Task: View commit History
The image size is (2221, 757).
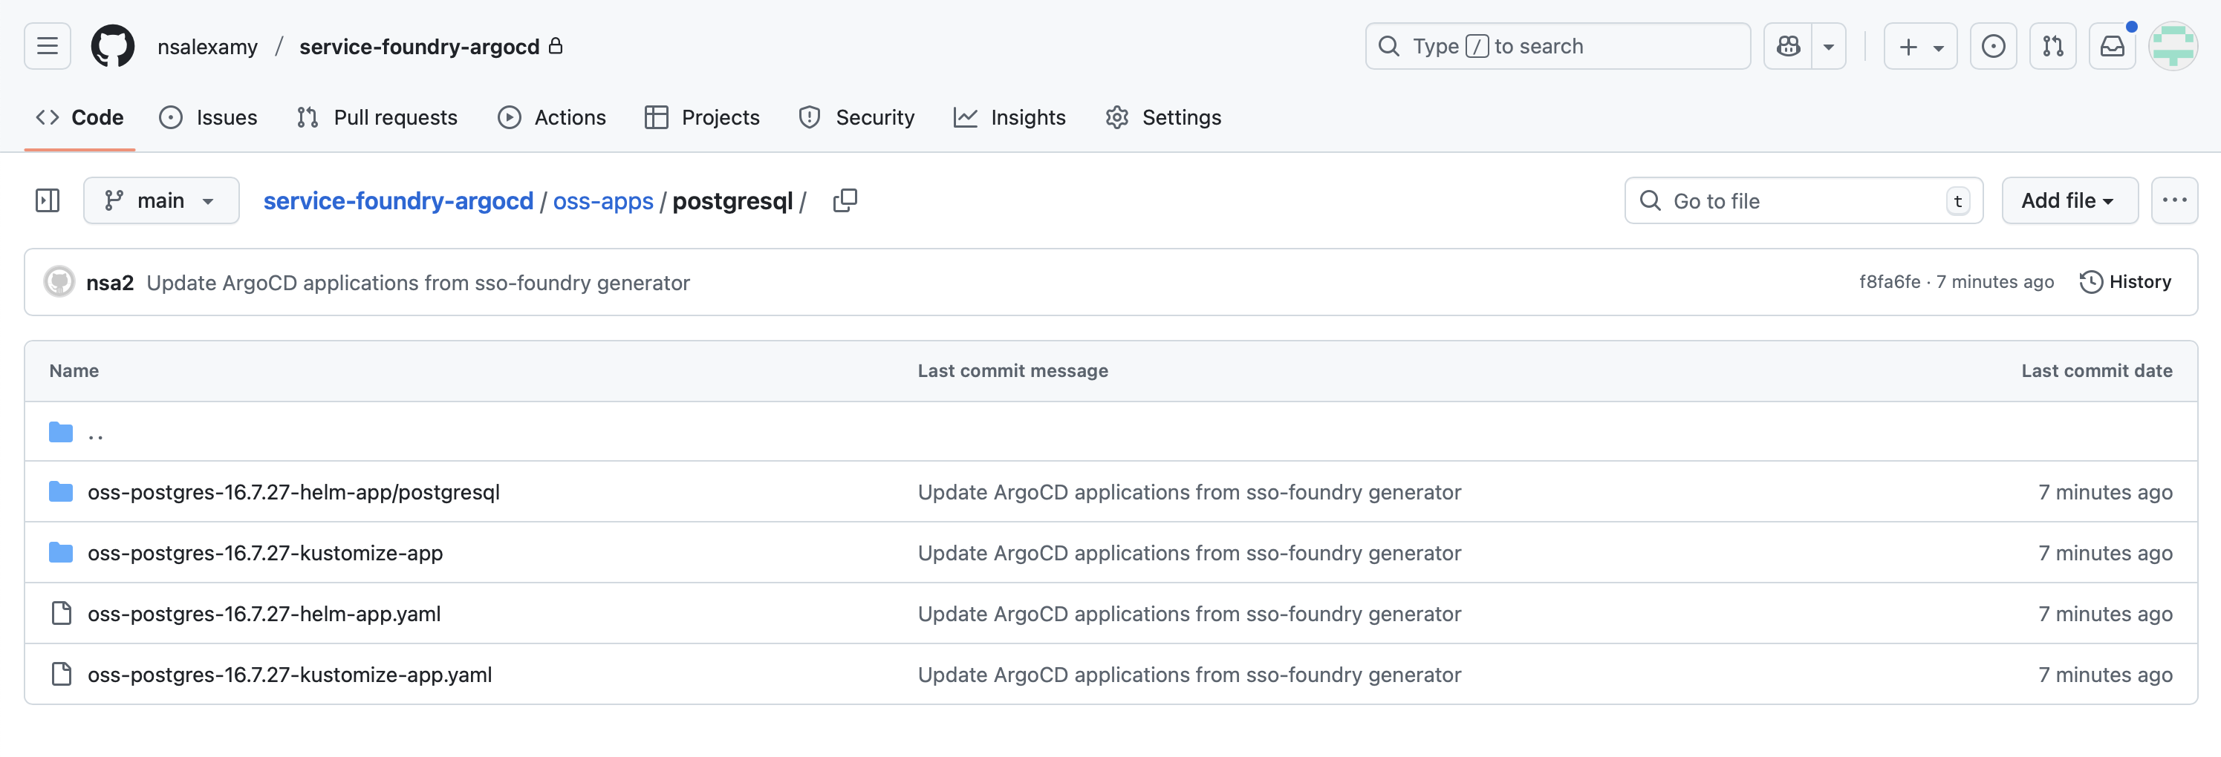Action: tap(2125, 281)
